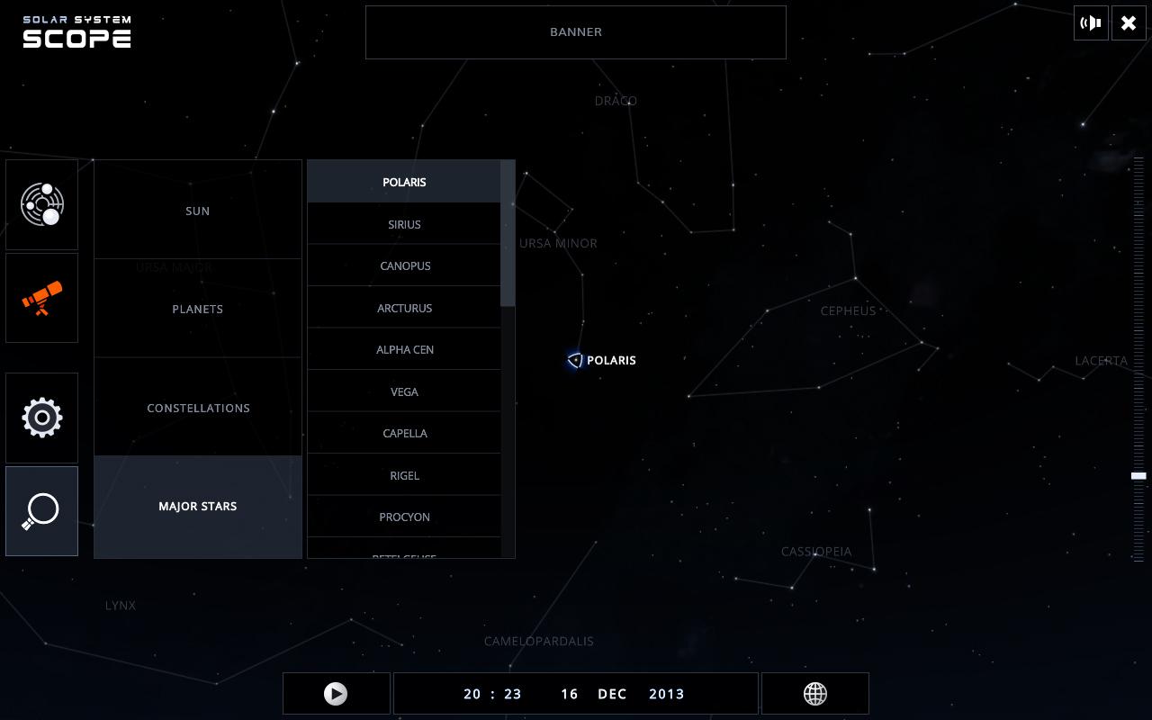Viewport: 1152px width, 720px height.
Task: Click the Lynx constellation label
Action: pos(121,606)
